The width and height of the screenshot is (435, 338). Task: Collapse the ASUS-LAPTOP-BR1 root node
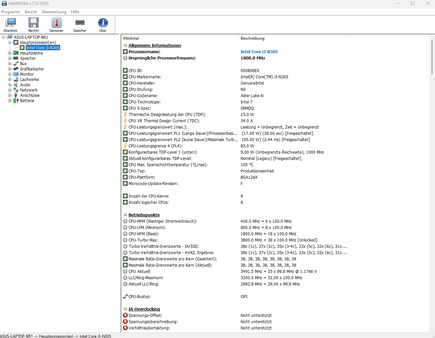point(4,37)
